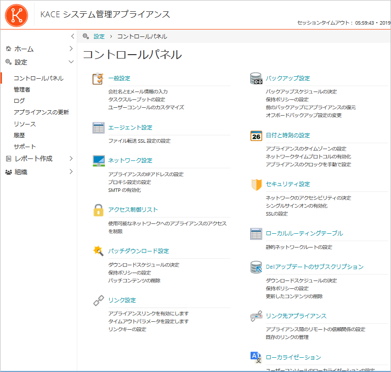Click the home icon beside ホーム
The image size is (391, 372).
tap(9, 49)
